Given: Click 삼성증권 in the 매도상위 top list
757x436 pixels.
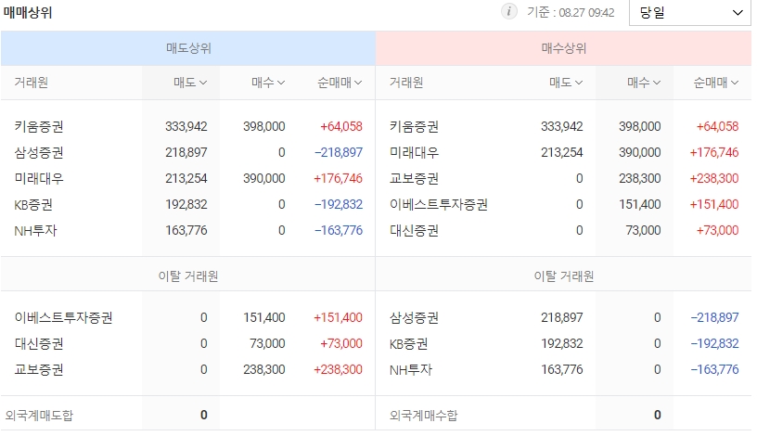Looking at the screenshot, I should 39,152.
